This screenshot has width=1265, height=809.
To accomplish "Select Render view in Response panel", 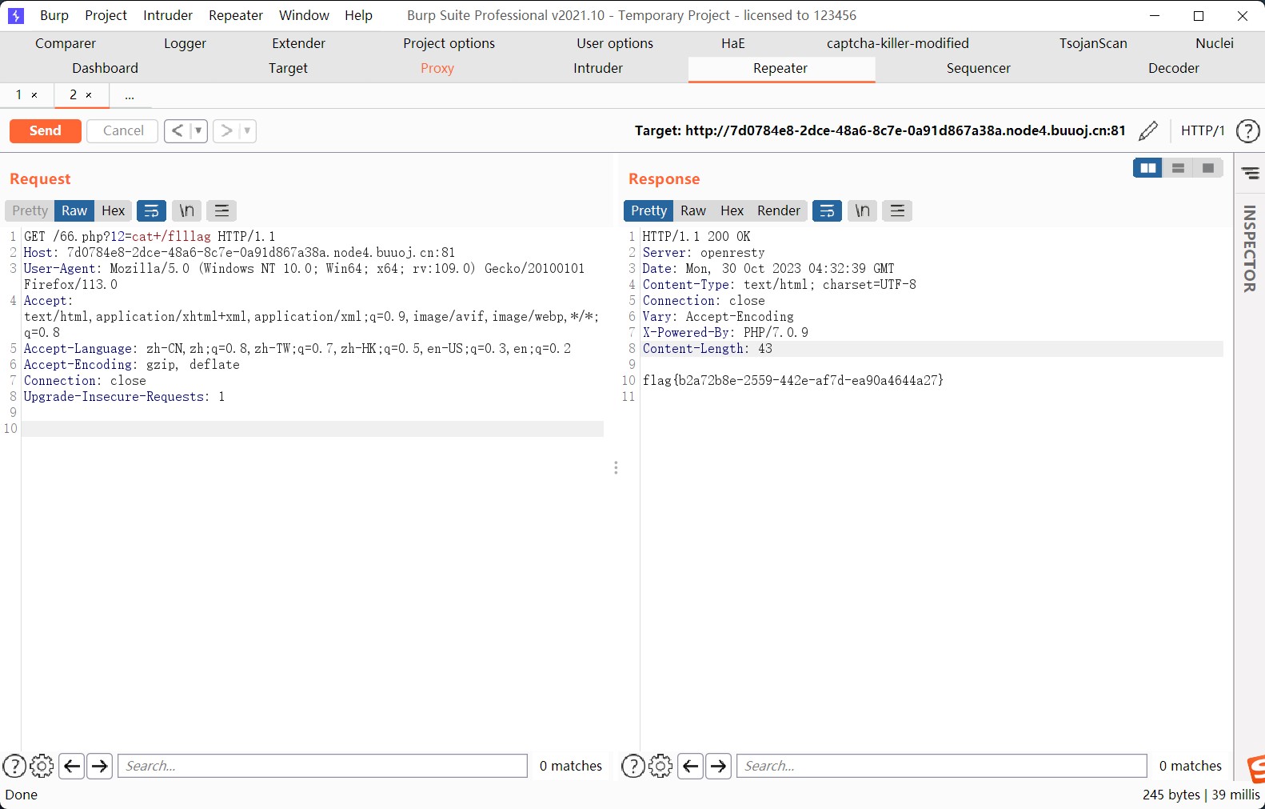I will coord(779,210).
